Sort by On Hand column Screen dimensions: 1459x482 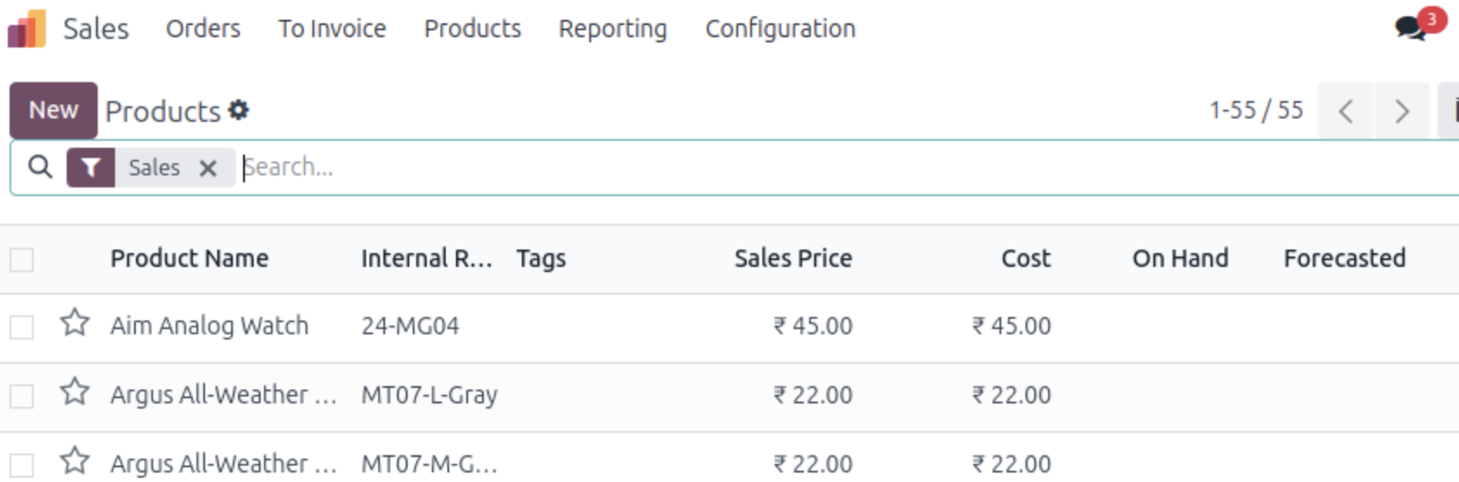(x=1180, y=258)
